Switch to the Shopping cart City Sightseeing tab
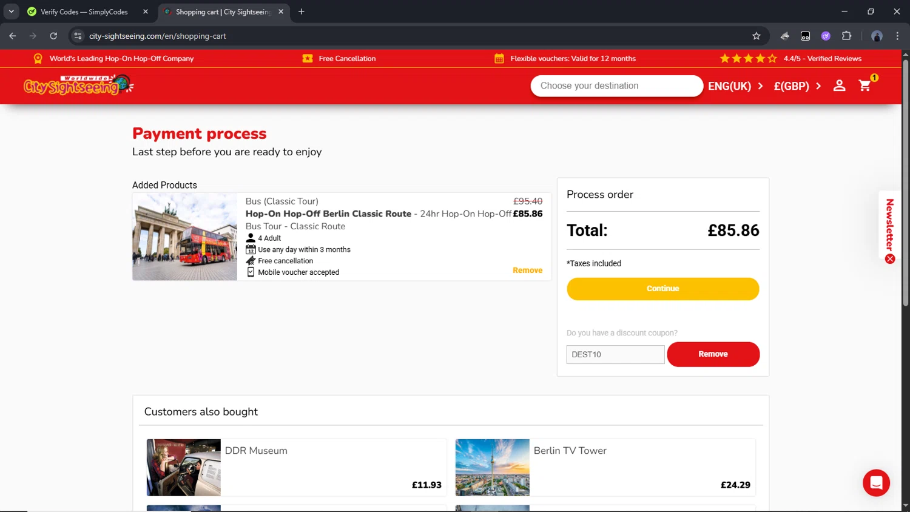Image resolution: width=910 pixels, height=512 pixels. click(223, 12)
